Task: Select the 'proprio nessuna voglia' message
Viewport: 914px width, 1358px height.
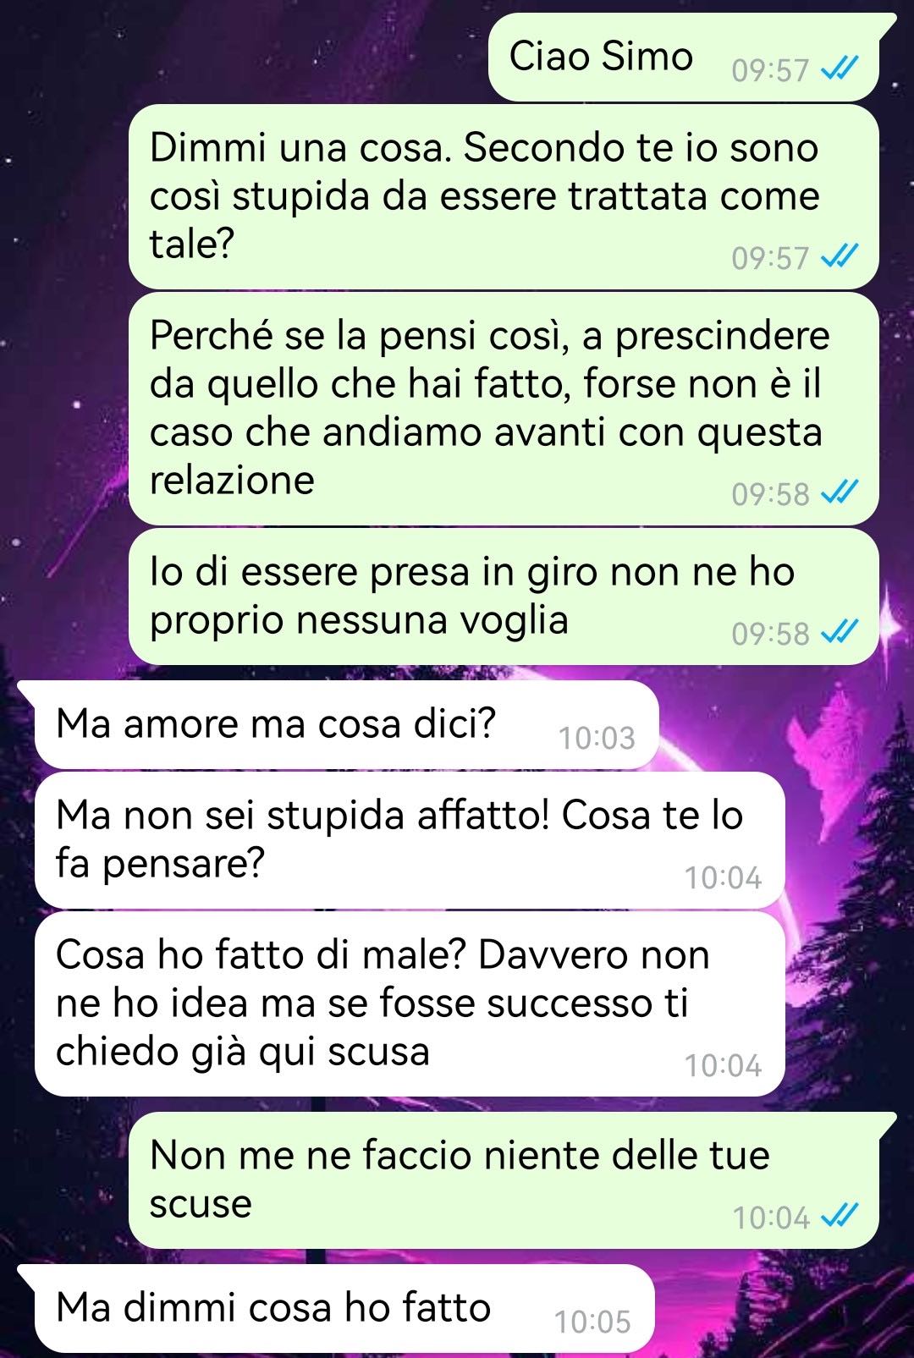Action: [x=504, y=597]
